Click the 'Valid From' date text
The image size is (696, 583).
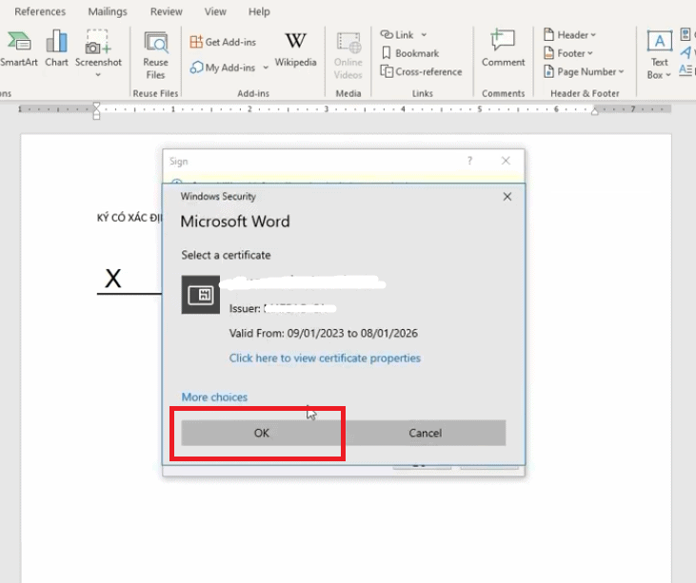323,333
